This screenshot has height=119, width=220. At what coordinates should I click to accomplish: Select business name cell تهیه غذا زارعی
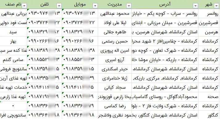point(14,97)
